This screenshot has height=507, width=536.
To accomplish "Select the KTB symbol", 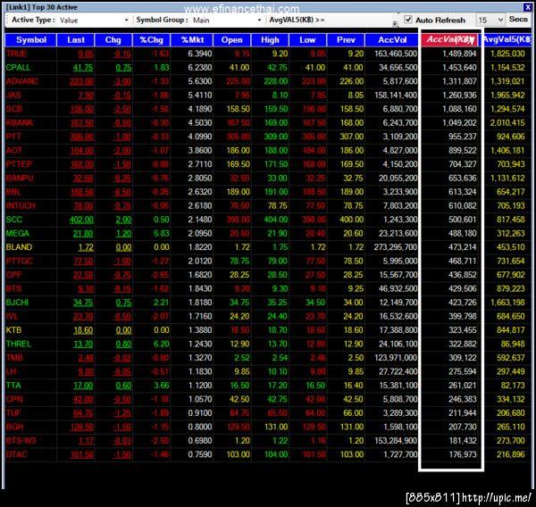I will pyautogui.click(x=13, y=330).
